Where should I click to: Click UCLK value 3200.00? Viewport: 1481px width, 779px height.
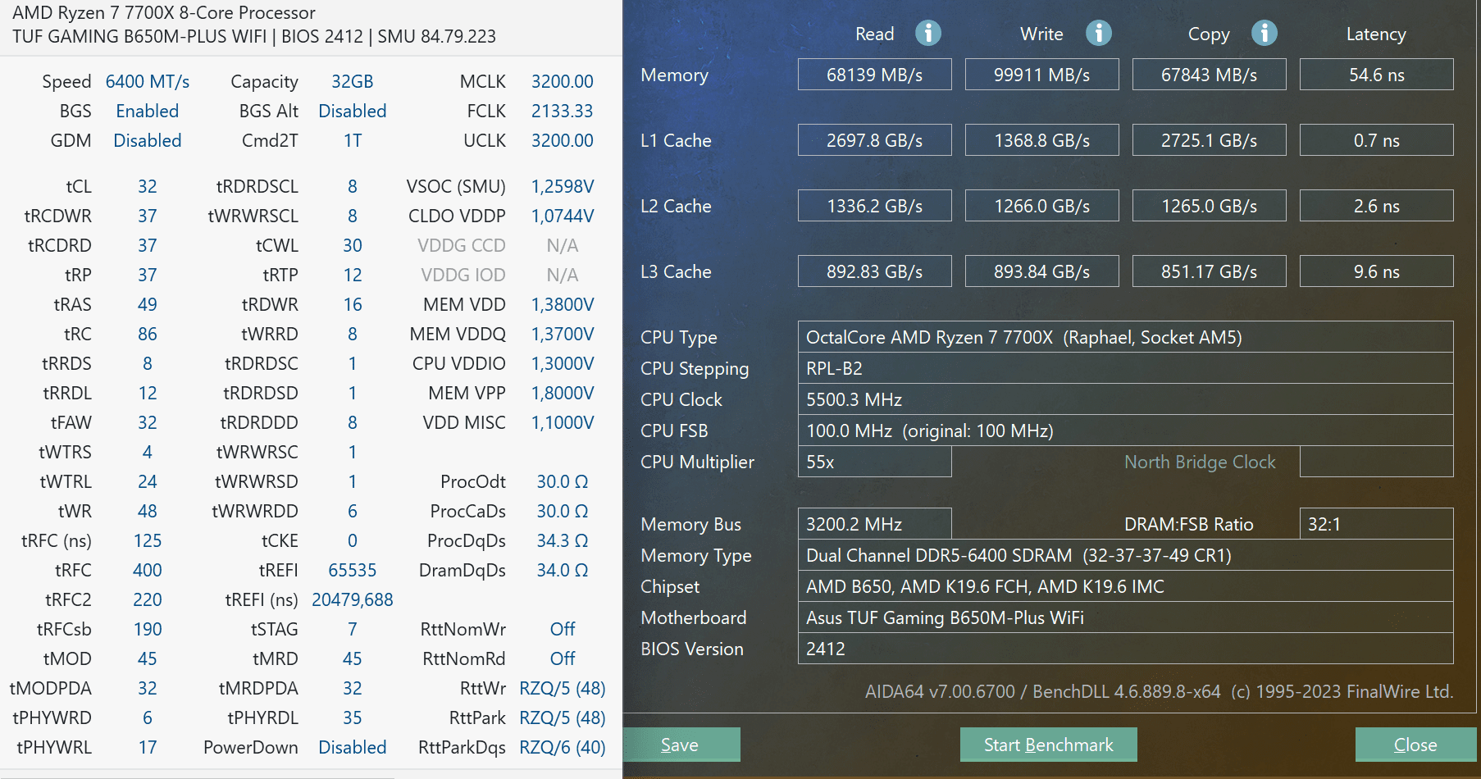coord(563,140)
